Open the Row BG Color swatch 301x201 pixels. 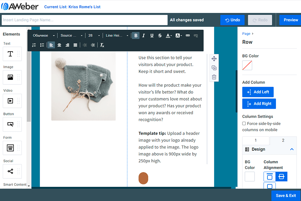(x=247, y=65)
